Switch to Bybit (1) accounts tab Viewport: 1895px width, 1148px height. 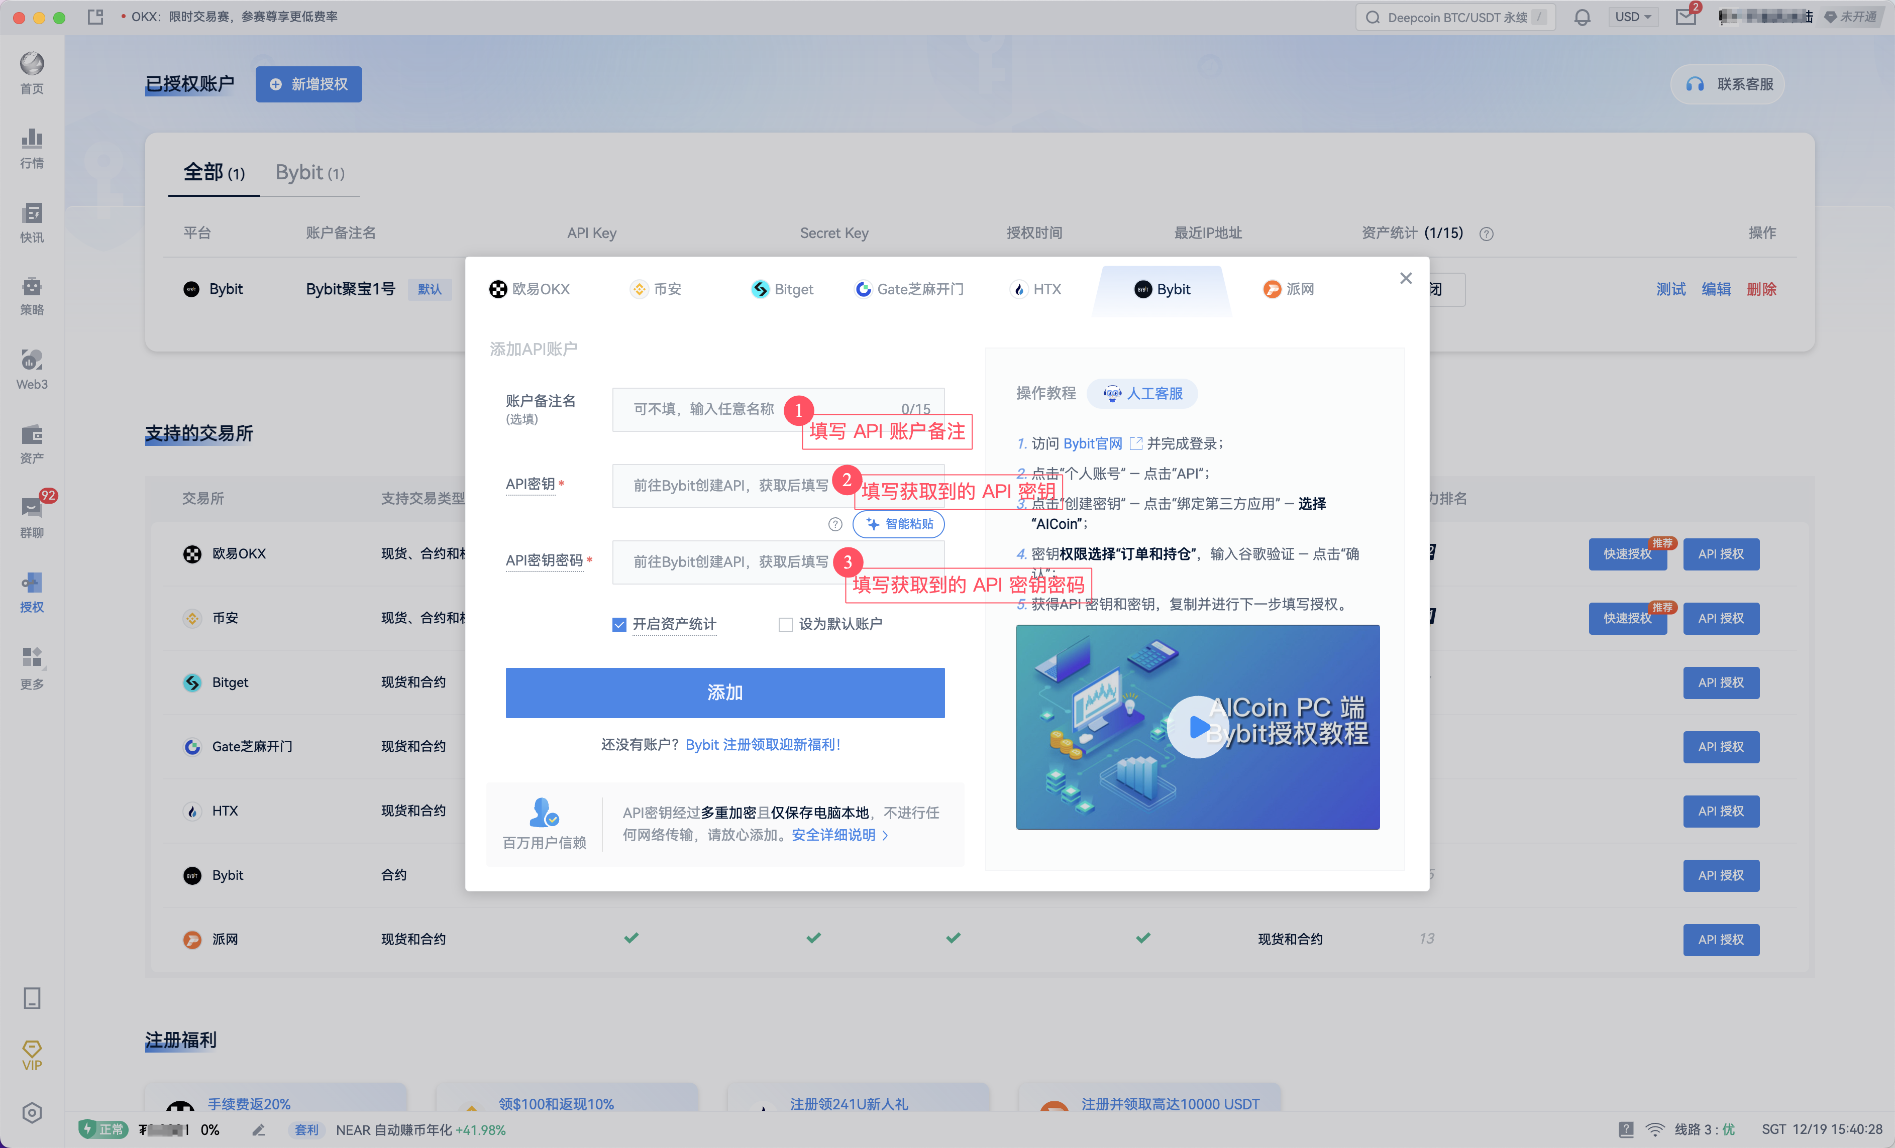tap(310, 172)
